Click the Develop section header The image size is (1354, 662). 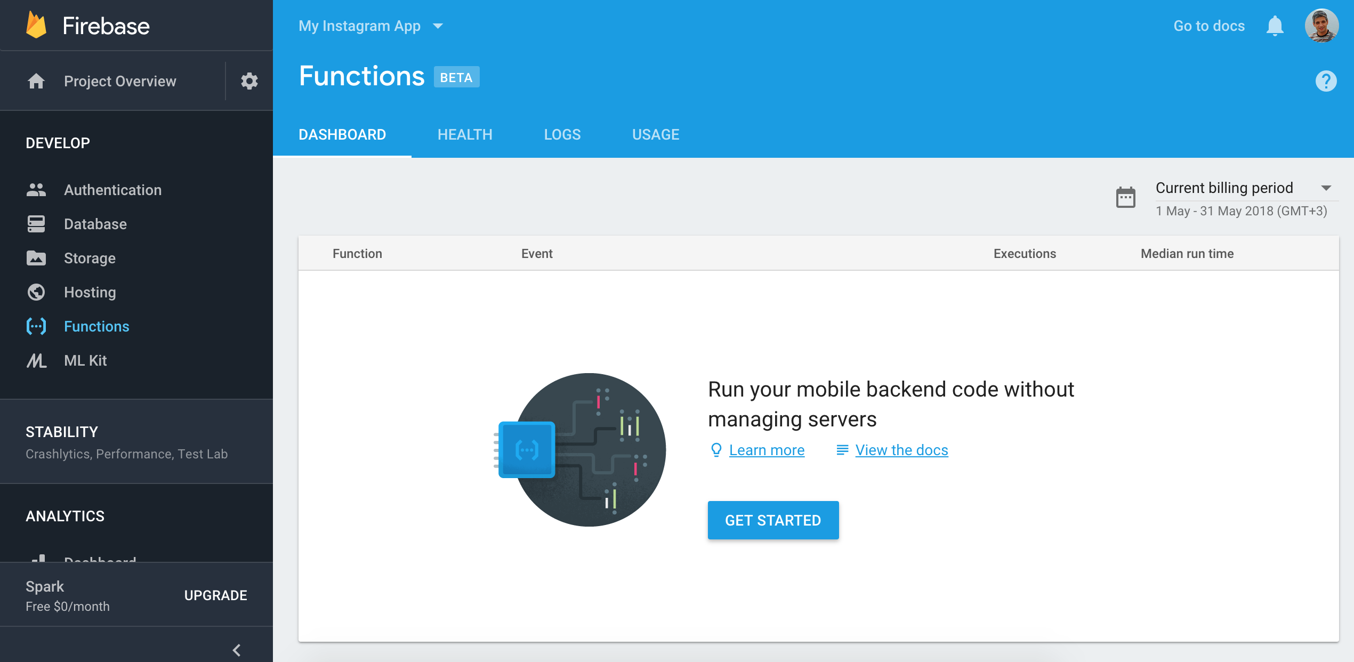[x=58, y=143]
